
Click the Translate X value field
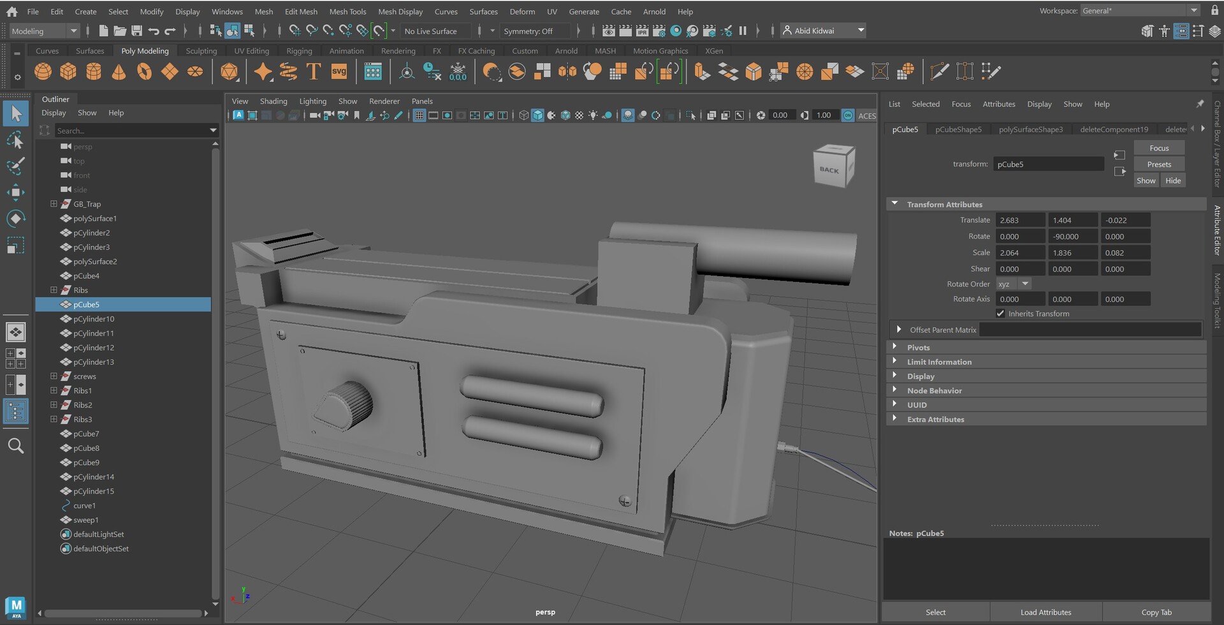click(x=1019, y=220)
